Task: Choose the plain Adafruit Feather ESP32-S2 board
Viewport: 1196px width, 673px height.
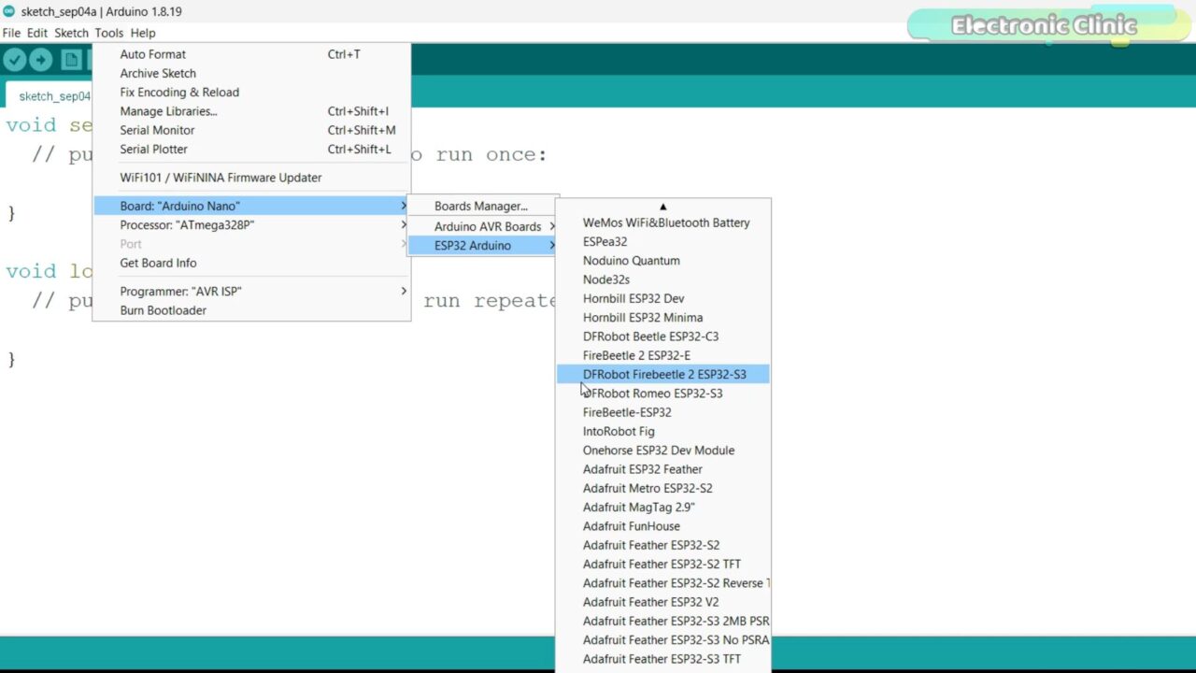Action: tap(663, 545)
